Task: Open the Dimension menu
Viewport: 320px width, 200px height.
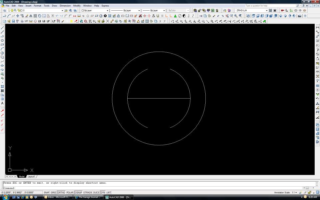Action: [65, 6]
